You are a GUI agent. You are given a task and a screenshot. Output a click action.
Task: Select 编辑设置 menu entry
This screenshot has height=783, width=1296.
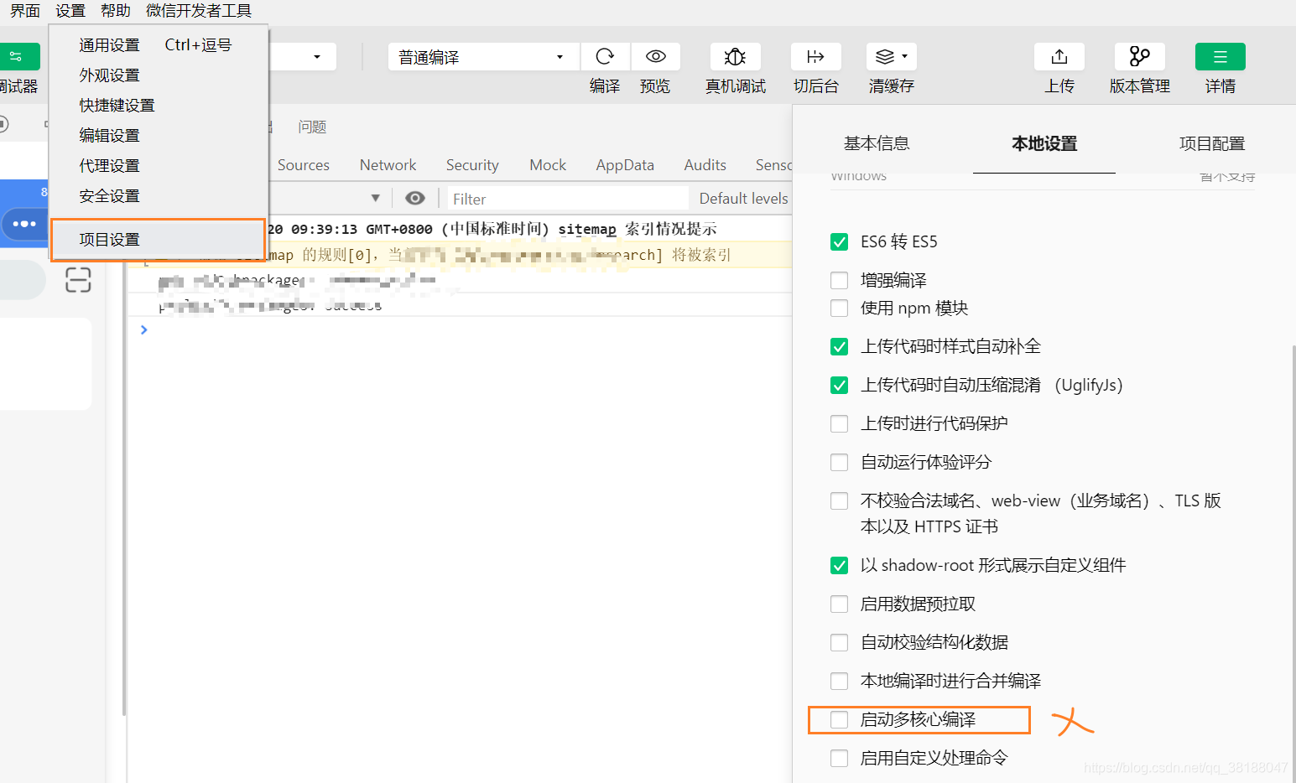coord(159,136)
